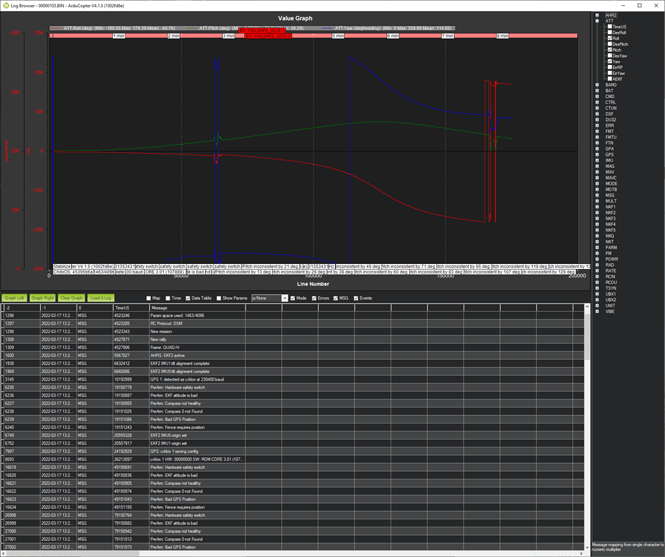The image size is (665, 557).
Task: Disable the Errors checkbox
Action: click(314, 298)
